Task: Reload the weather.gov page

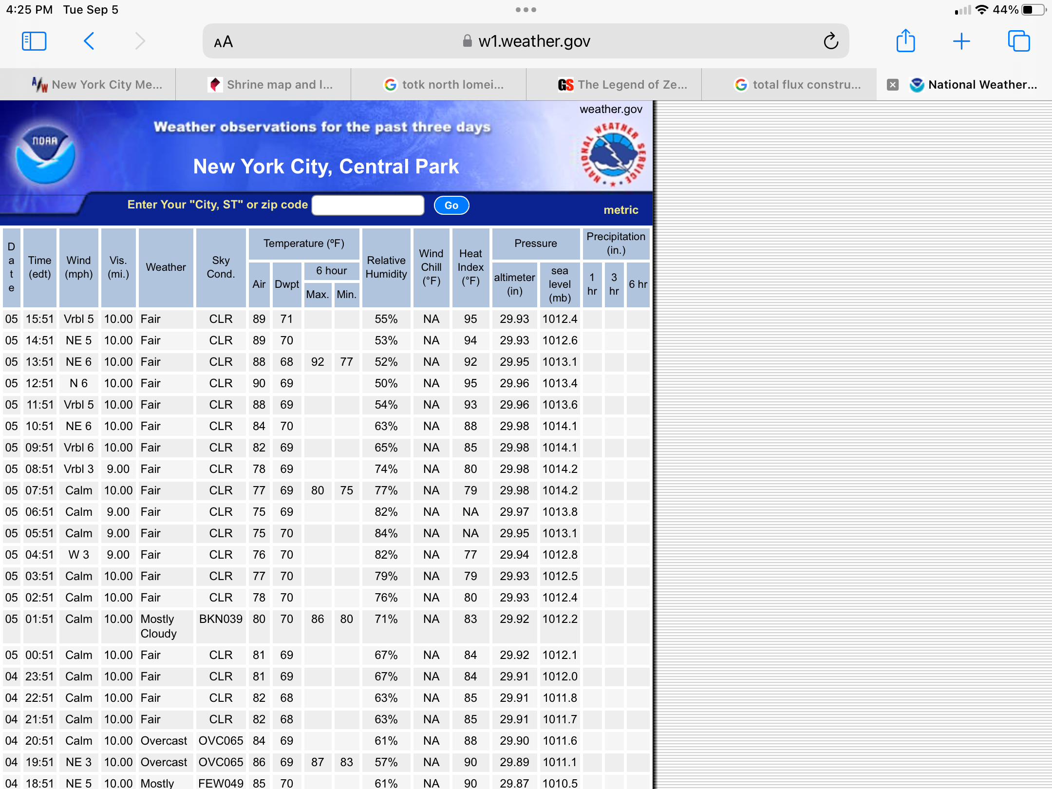Action: [831, 41]
